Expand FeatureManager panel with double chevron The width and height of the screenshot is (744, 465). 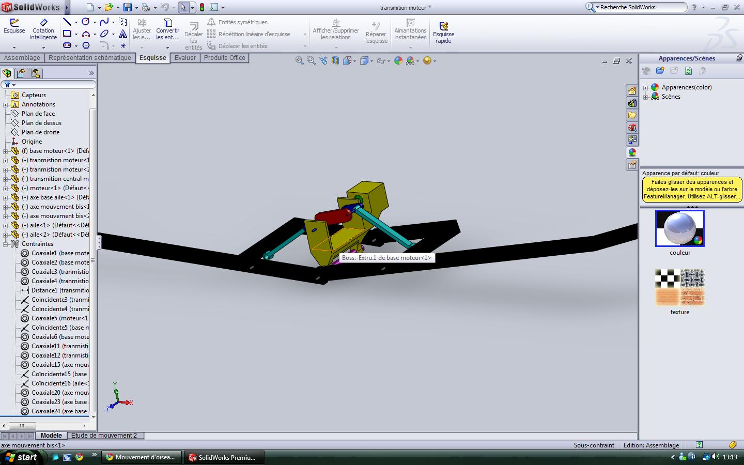[91, 73]
